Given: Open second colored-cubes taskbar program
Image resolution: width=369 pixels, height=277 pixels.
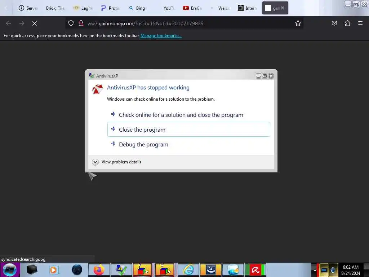Looking at the screenshot, I should (164, 270).
